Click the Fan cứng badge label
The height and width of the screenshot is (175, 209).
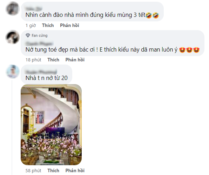40,35
